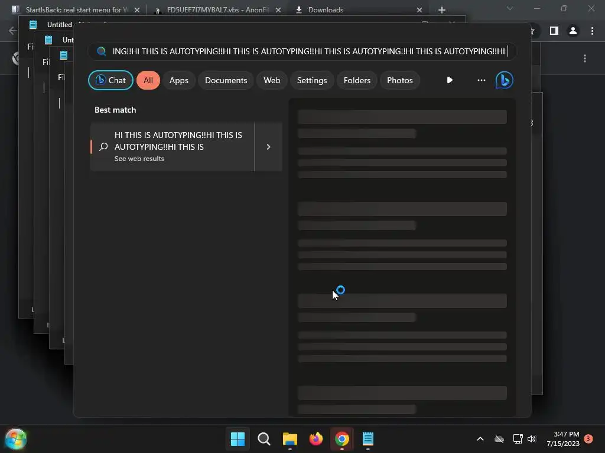
Task: Switch to Notepad in the taskbar
Action: 368,439
